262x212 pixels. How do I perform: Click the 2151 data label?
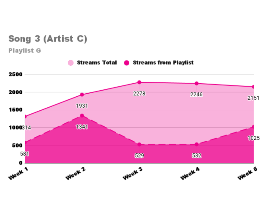[253, 98]
